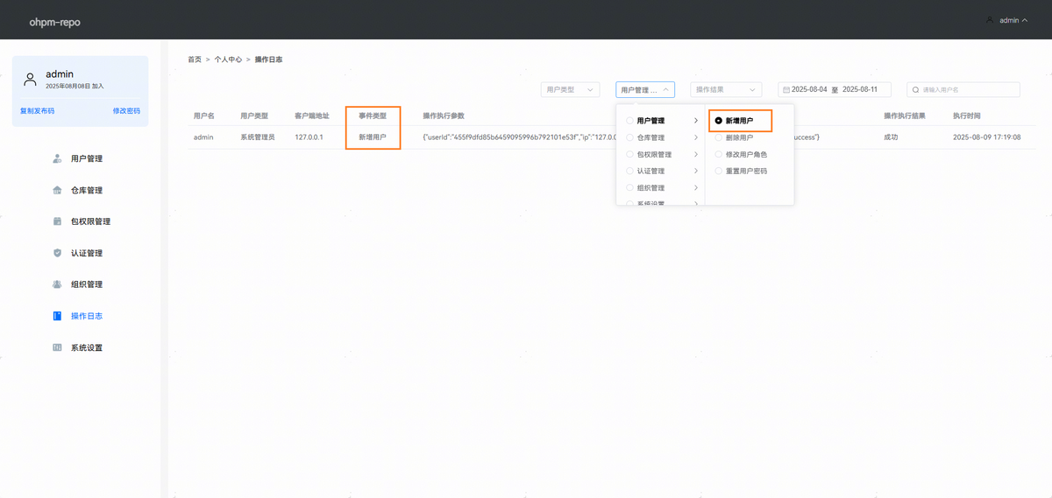Click the 修改密码 link
Viewport: 1052px width, 498px height.
click(125, 111)
